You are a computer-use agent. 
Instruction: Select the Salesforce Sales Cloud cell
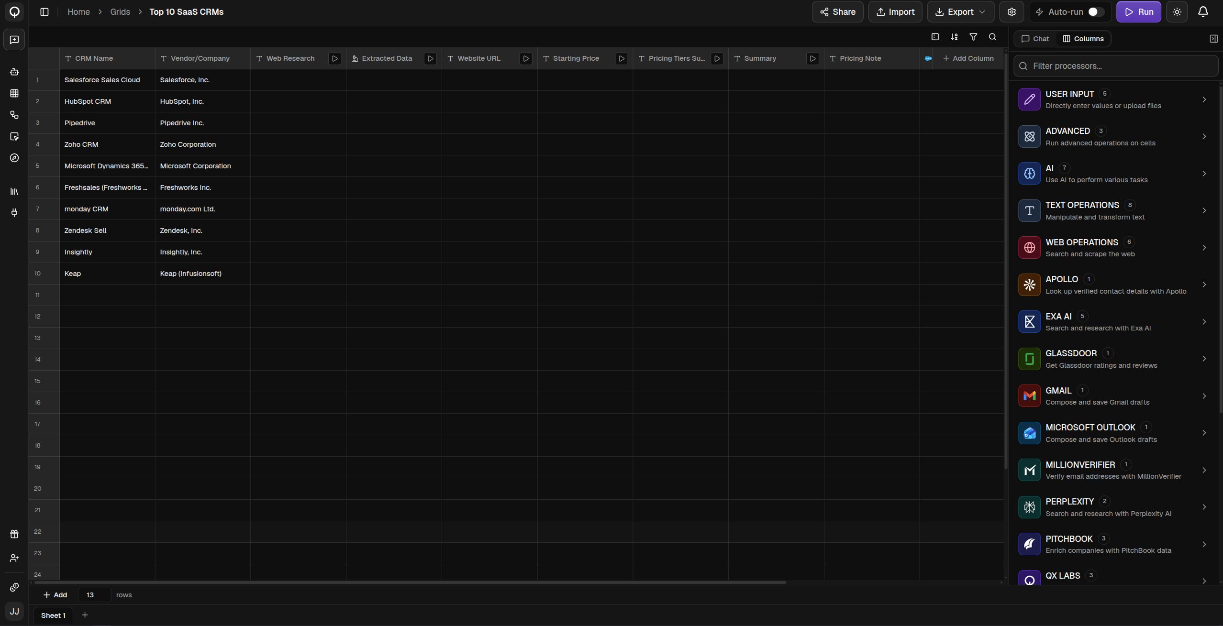[107, 80]
